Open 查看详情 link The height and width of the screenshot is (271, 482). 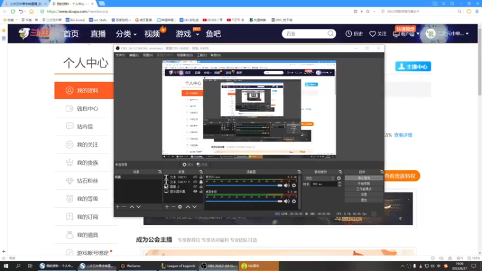(403, 135)
